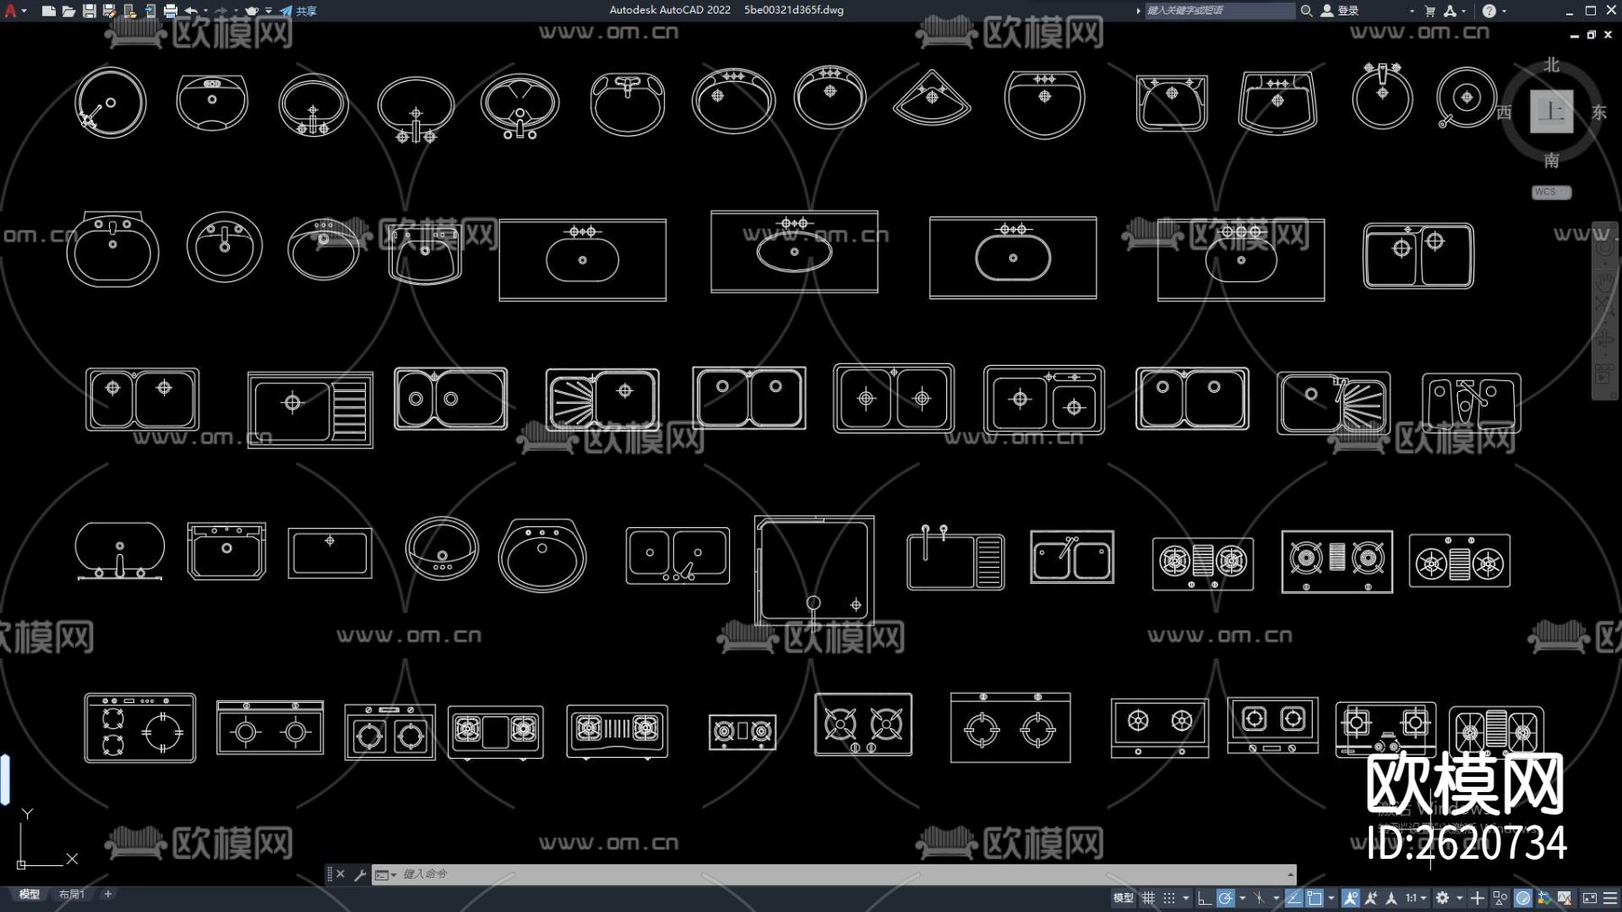This screenshot has height=912, width=1622.
Task: Open snap mode settings dropdown
Action: (1186, 898)
